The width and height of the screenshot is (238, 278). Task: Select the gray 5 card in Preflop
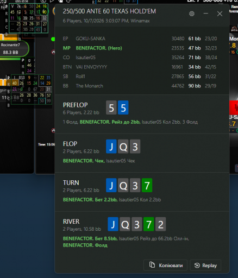(x=111, y=108)
